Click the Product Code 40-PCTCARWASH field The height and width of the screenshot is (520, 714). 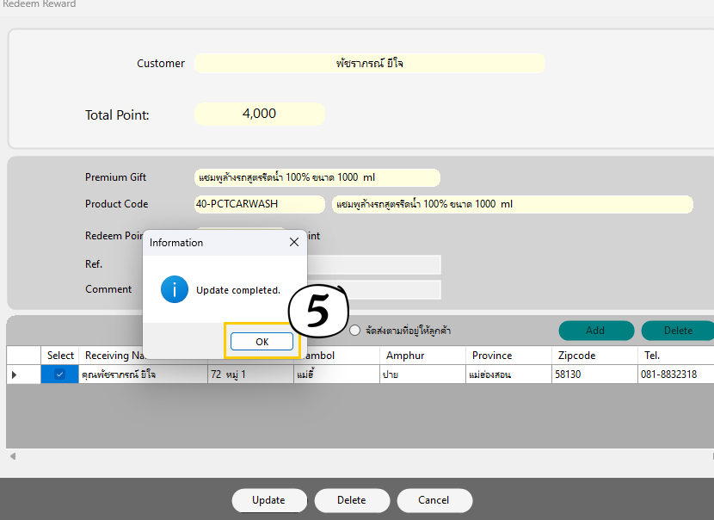click(x=260, y=204)
